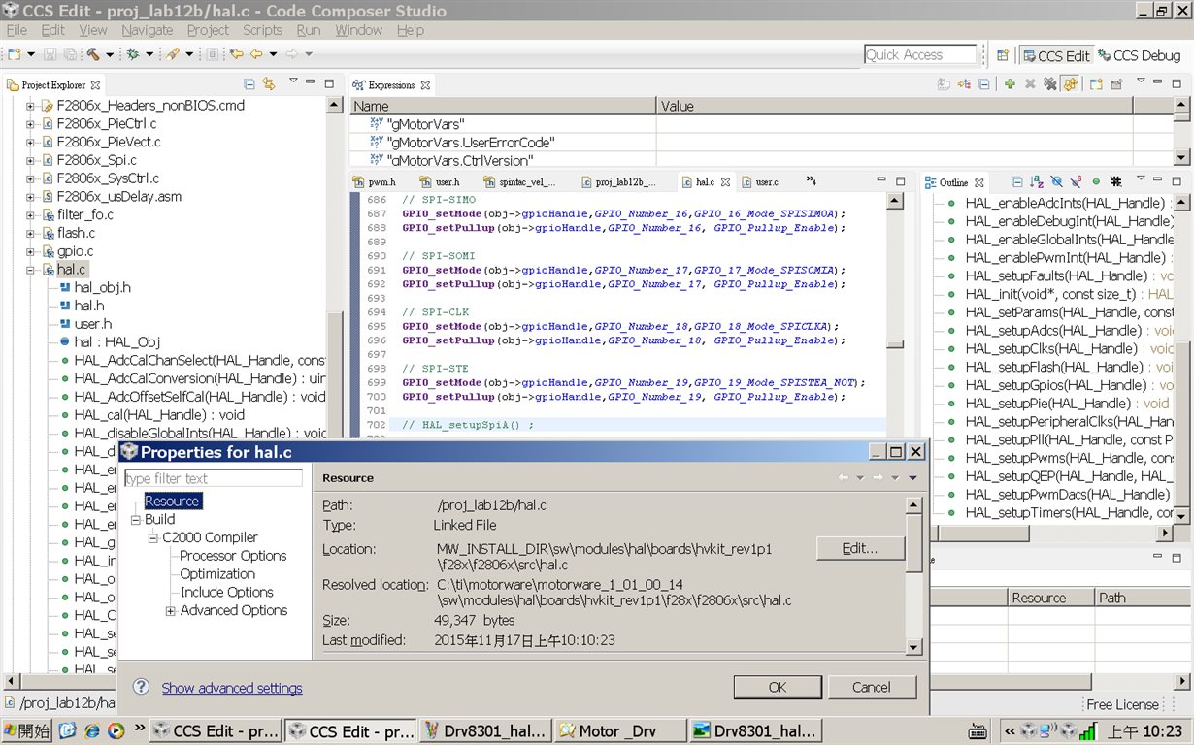The height and width of the screenshot is (745, 1194).
Task: Click the Build hammer icon
Action: 93,54
